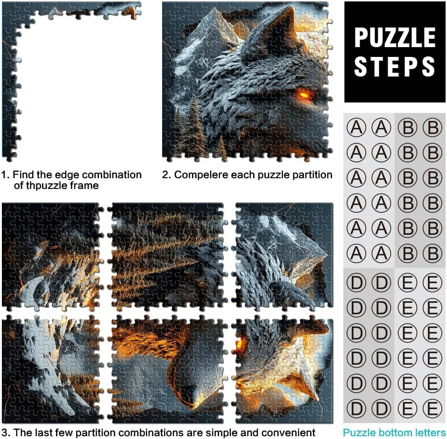Viewport: 447px width, 439px height.
Task: Select the last circled B in the top row
Action: point(432,127)
